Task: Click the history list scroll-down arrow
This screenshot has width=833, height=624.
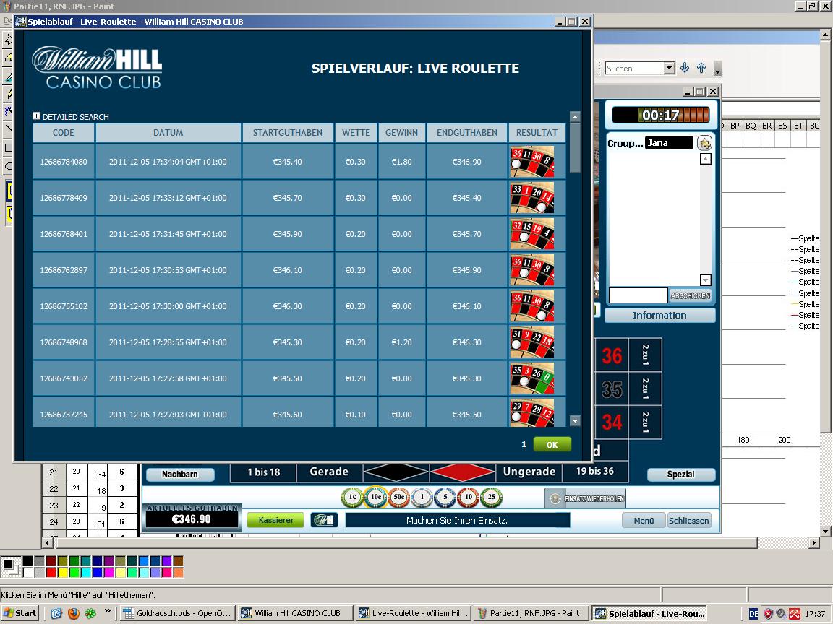Action: (575, 421)
